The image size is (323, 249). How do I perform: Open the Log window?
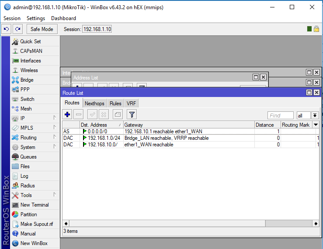click(x=35, y=176)
